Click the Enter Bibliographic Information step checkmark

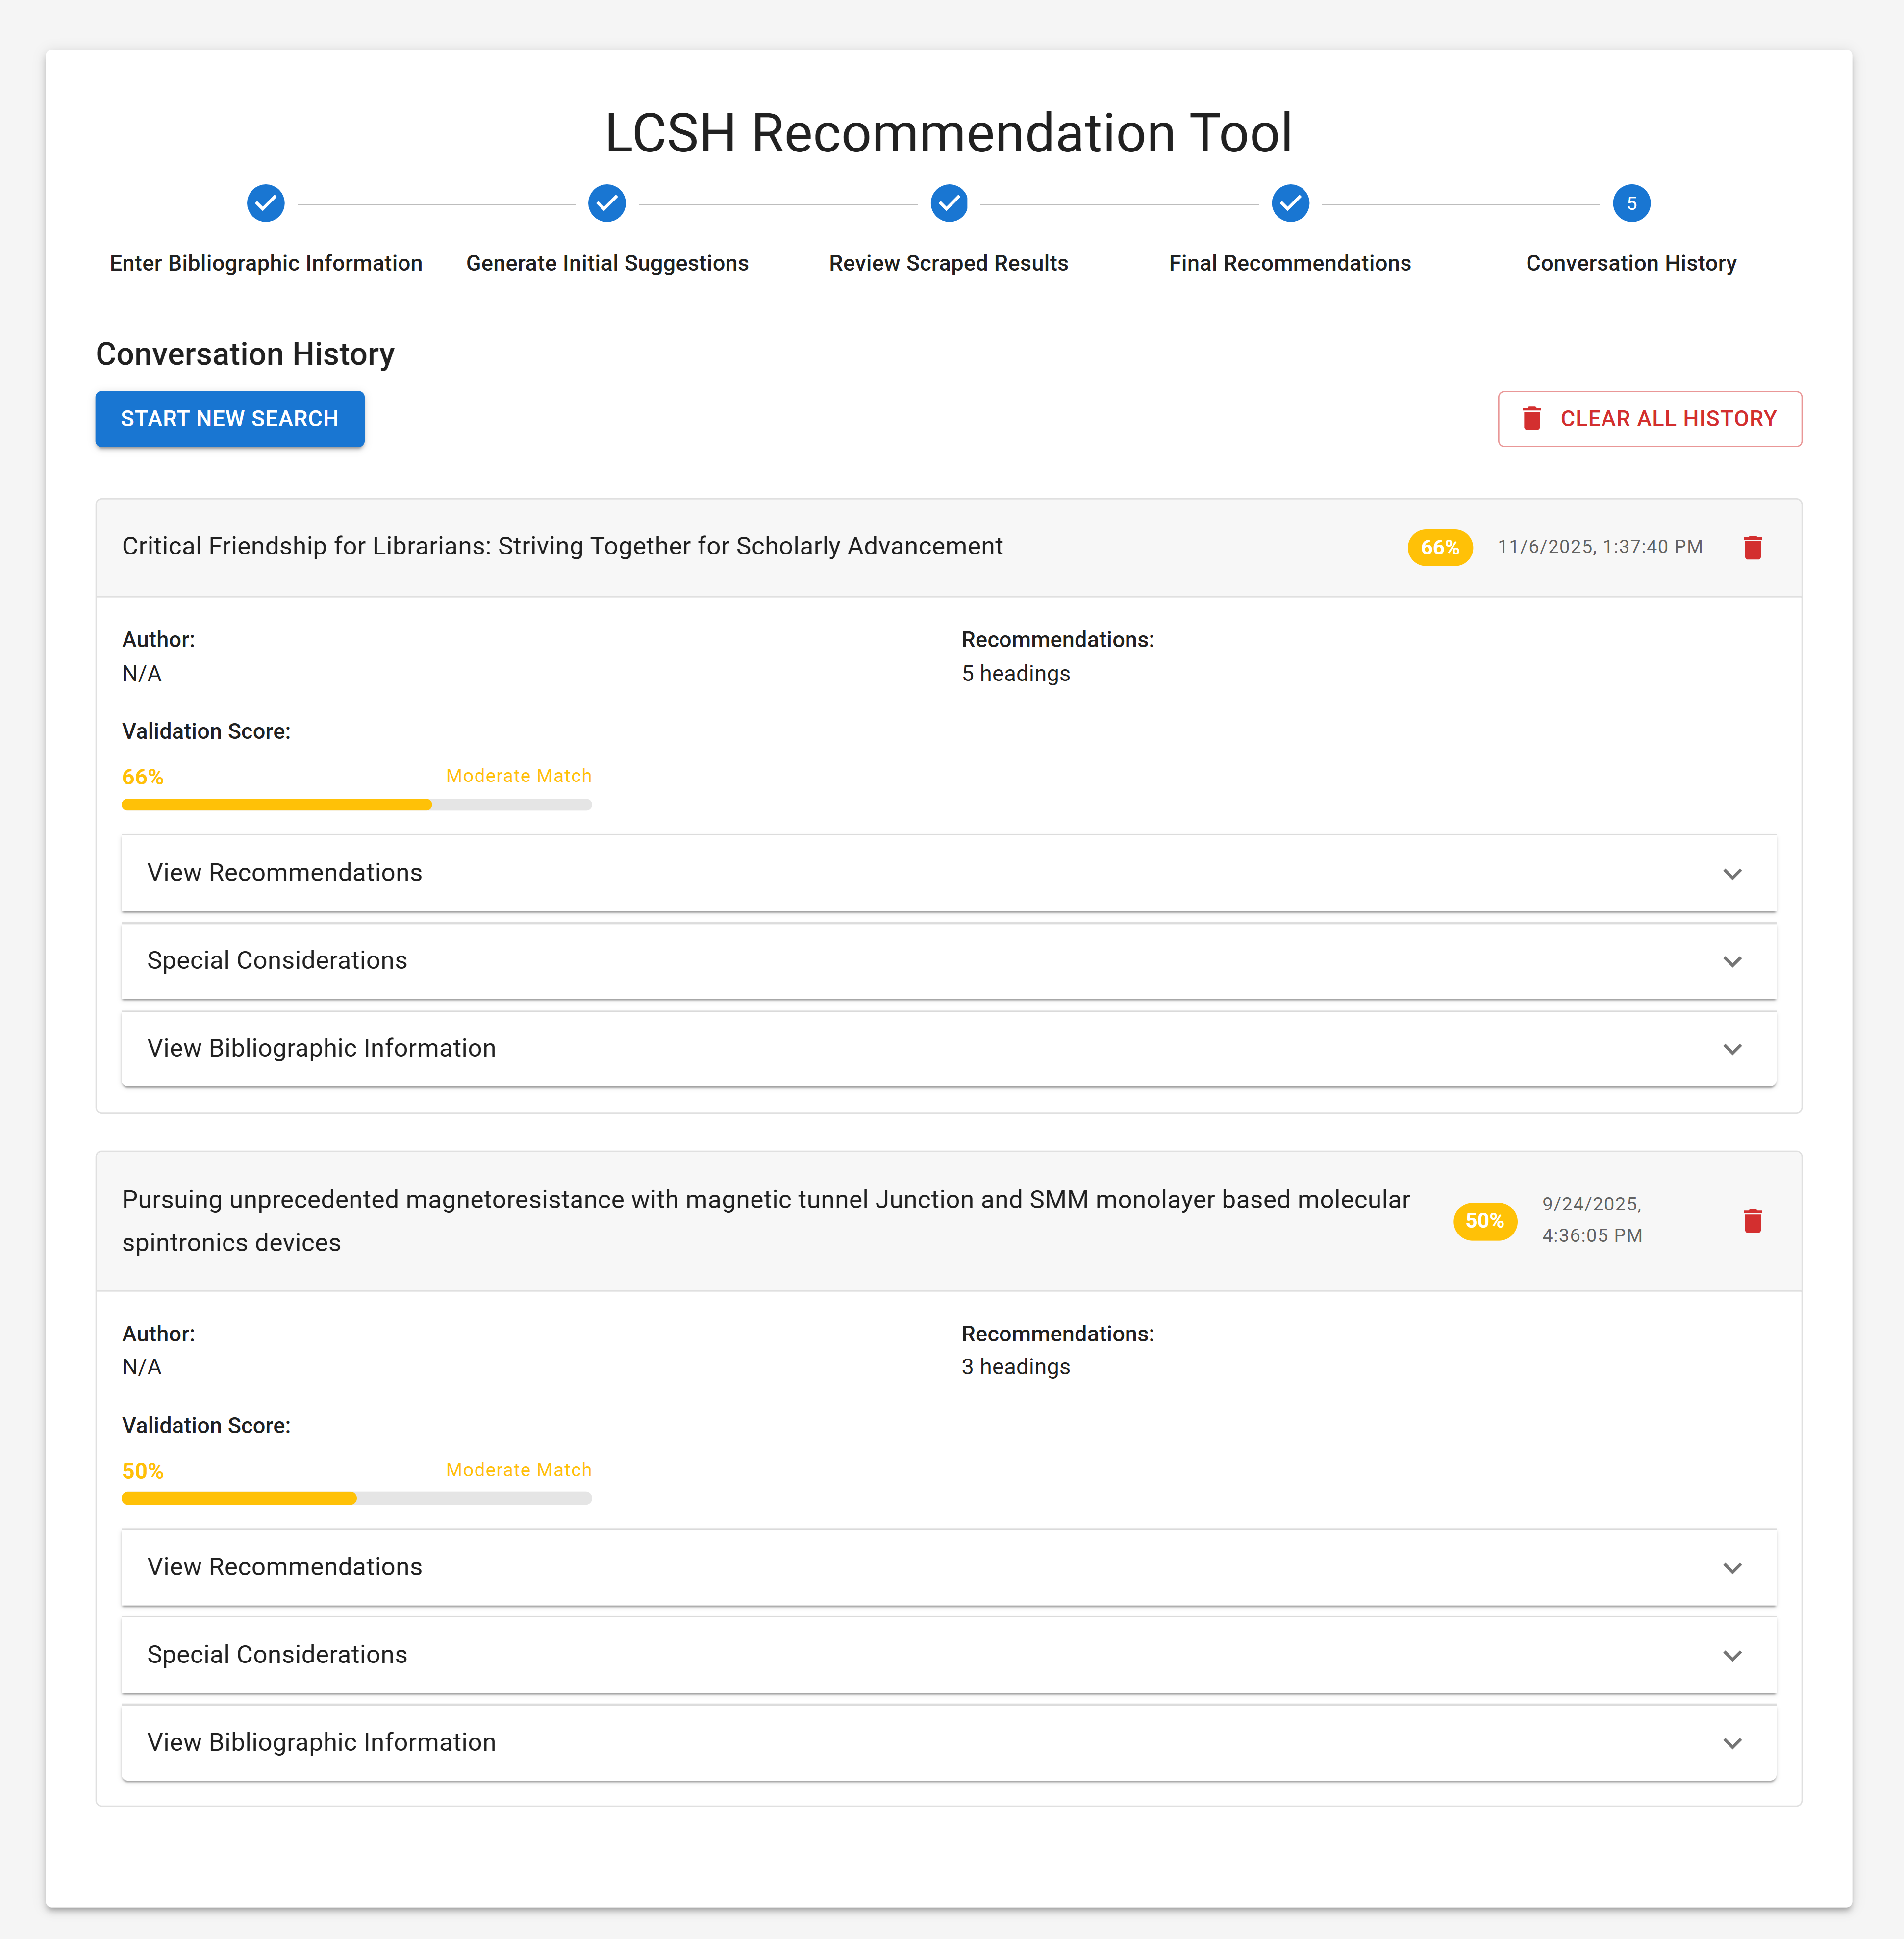coord(265,203)
